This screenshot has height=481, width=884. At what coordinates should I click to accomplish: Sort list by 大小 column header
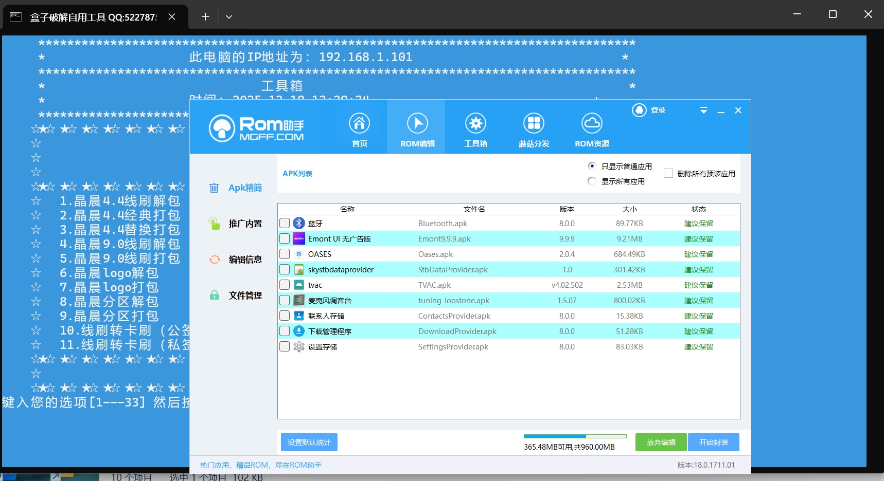tap(629, 209)
